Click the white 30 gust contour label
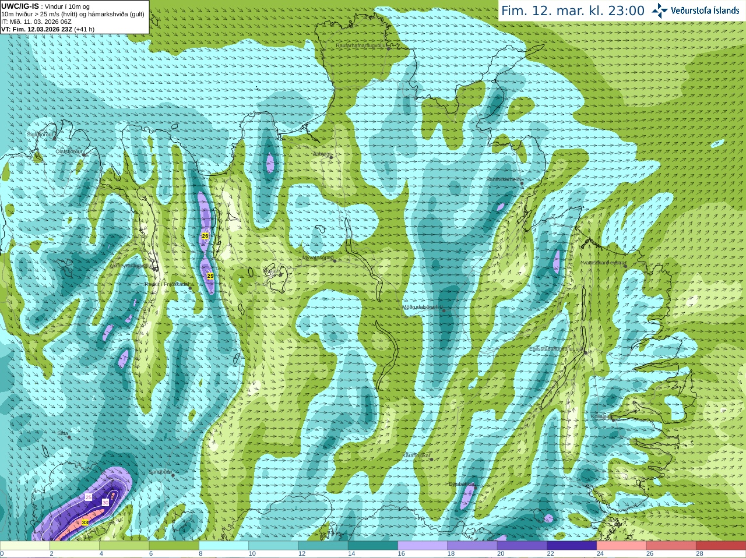The image size is (746, 558). click(105, 502)
